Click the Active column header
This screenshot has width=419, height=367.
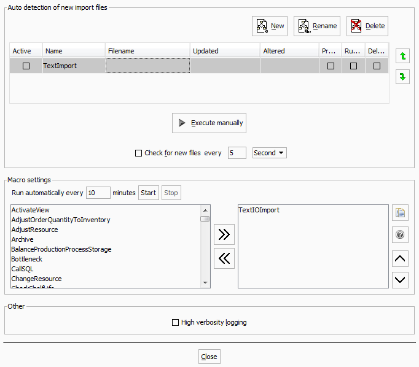26,51
